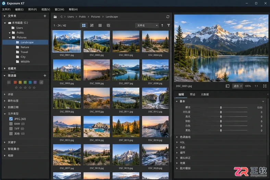Refresh the folder contents with the refresh icon

tap(168, 17)
